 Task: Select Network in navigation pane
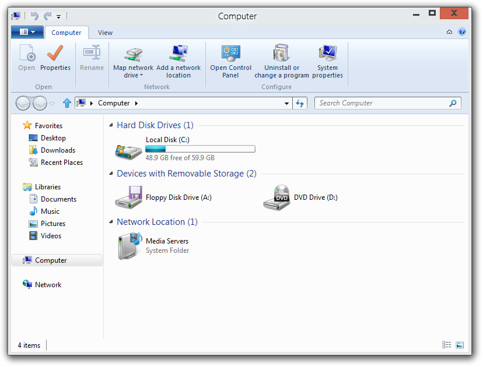click(x=42, y=285)
